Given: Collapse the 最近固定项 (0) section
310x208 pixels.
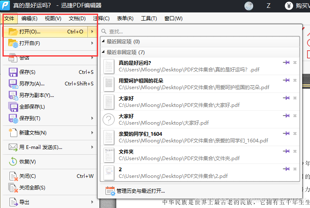Looking at the screenshot, I should 103,41.
